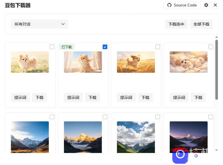Viewport: 223px width, 165px height.
Task: Uncheck the checked box on the 已下载 card
Action: 105,47
